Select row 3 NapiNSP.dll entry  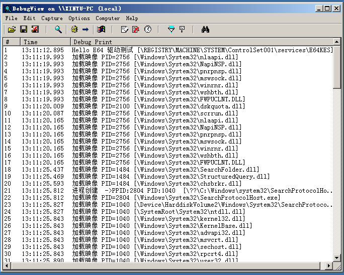click(168, 64)
